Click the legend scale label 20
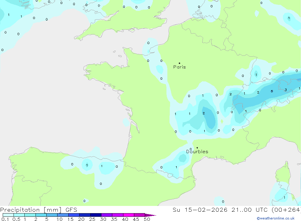Screen dimensions: 301x221 click(x=81, y=219)
